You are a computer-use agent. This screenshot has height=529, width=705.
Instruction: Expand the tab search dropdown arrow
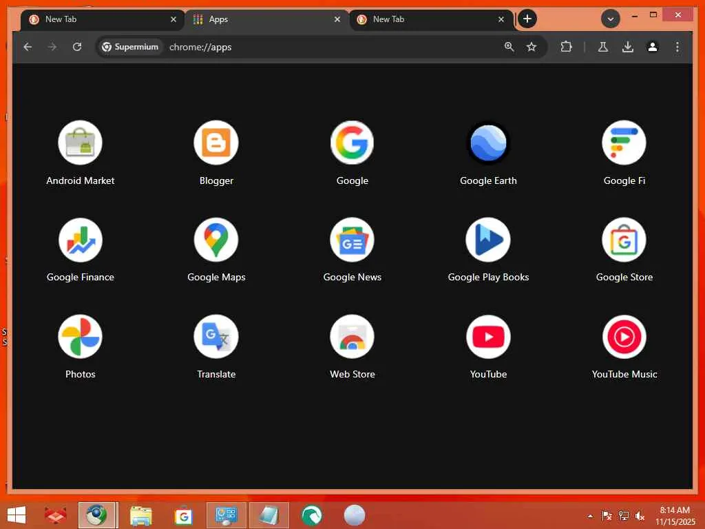[x=611, y=19]
